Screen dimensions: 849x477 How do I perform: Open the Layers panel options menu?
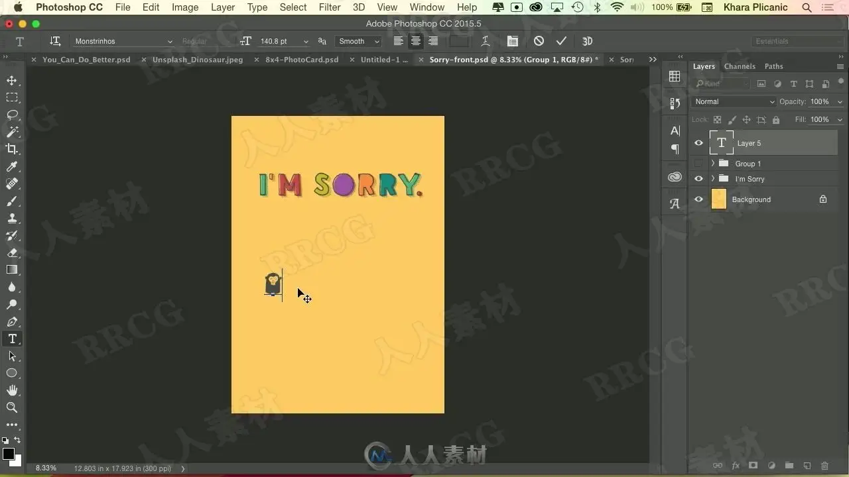(x=842, y=66)
